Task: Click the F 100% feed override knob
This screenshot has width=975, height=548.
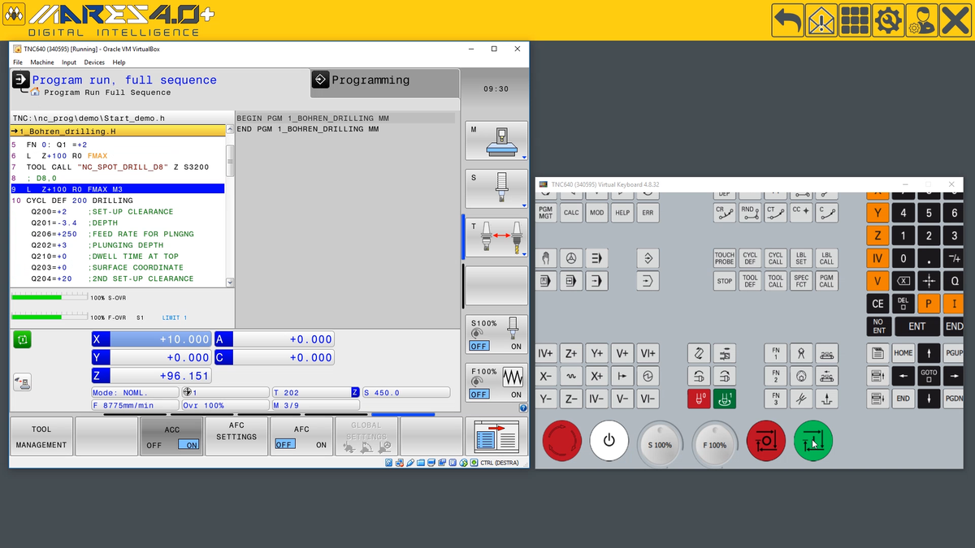Action: (x=715, y=444)
